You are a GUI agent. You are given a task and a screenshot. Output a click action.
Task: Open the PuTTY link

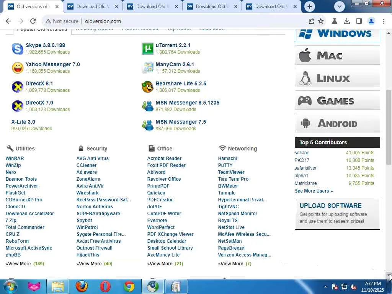tap(225, 165)
